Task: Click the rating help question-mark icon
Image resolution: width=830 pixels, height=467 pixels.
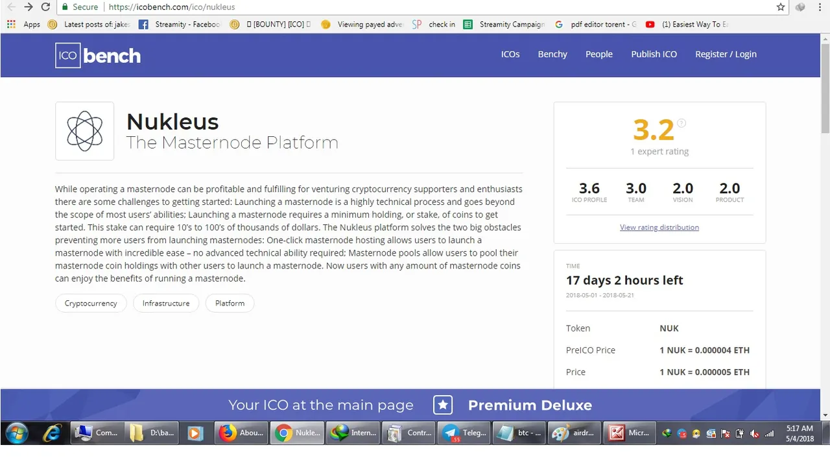Action: (x=682, y=123)
